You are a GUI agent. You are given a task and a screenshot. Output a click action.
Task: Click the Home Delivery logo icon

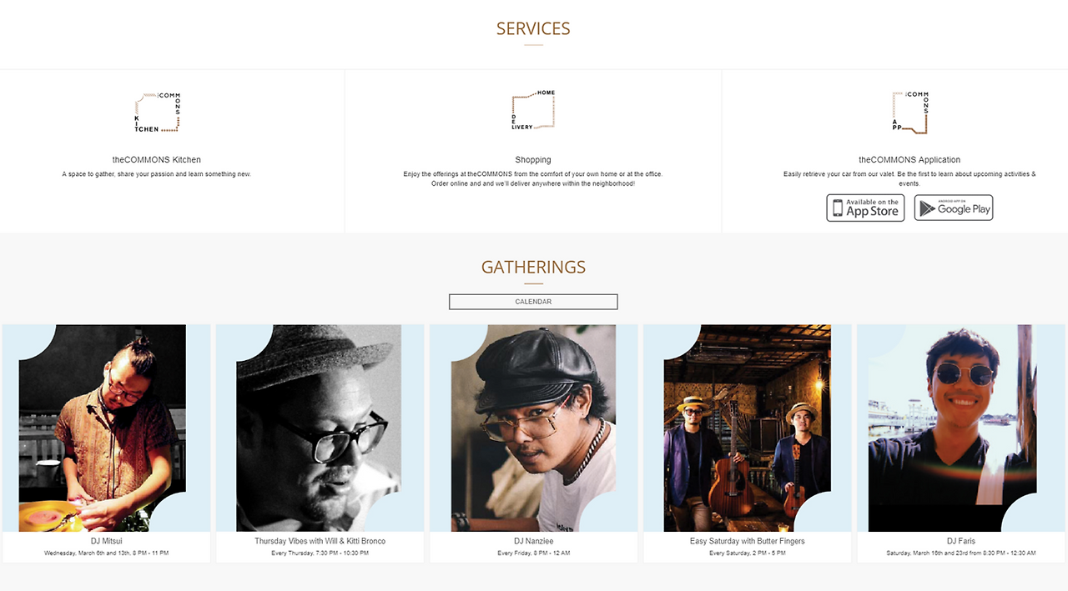[x=533, y=110]
